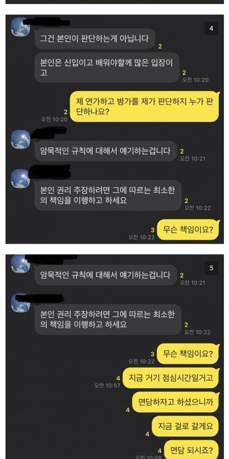The image size is (229, 459).
Task: Tap avatar above "본인 권리 주장하려면" in screenshot 4
Action: click(x=20, y=178)
